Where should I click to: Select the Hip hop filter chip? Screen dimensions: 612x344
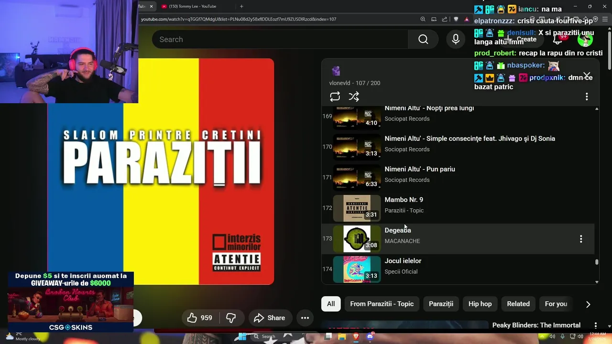pyautogui.click(x=480, y=304)
